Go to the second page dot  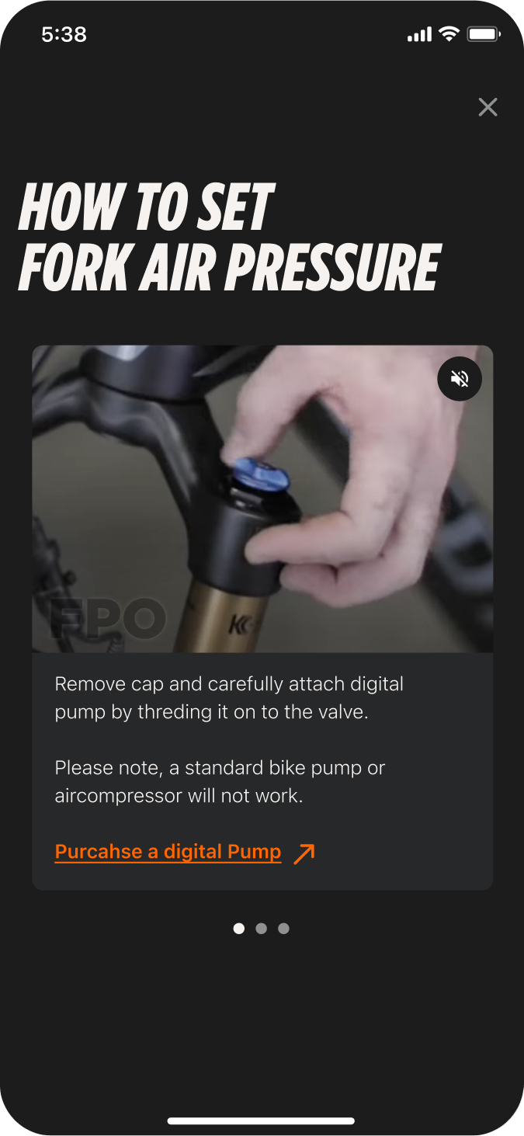coord(262,929)
